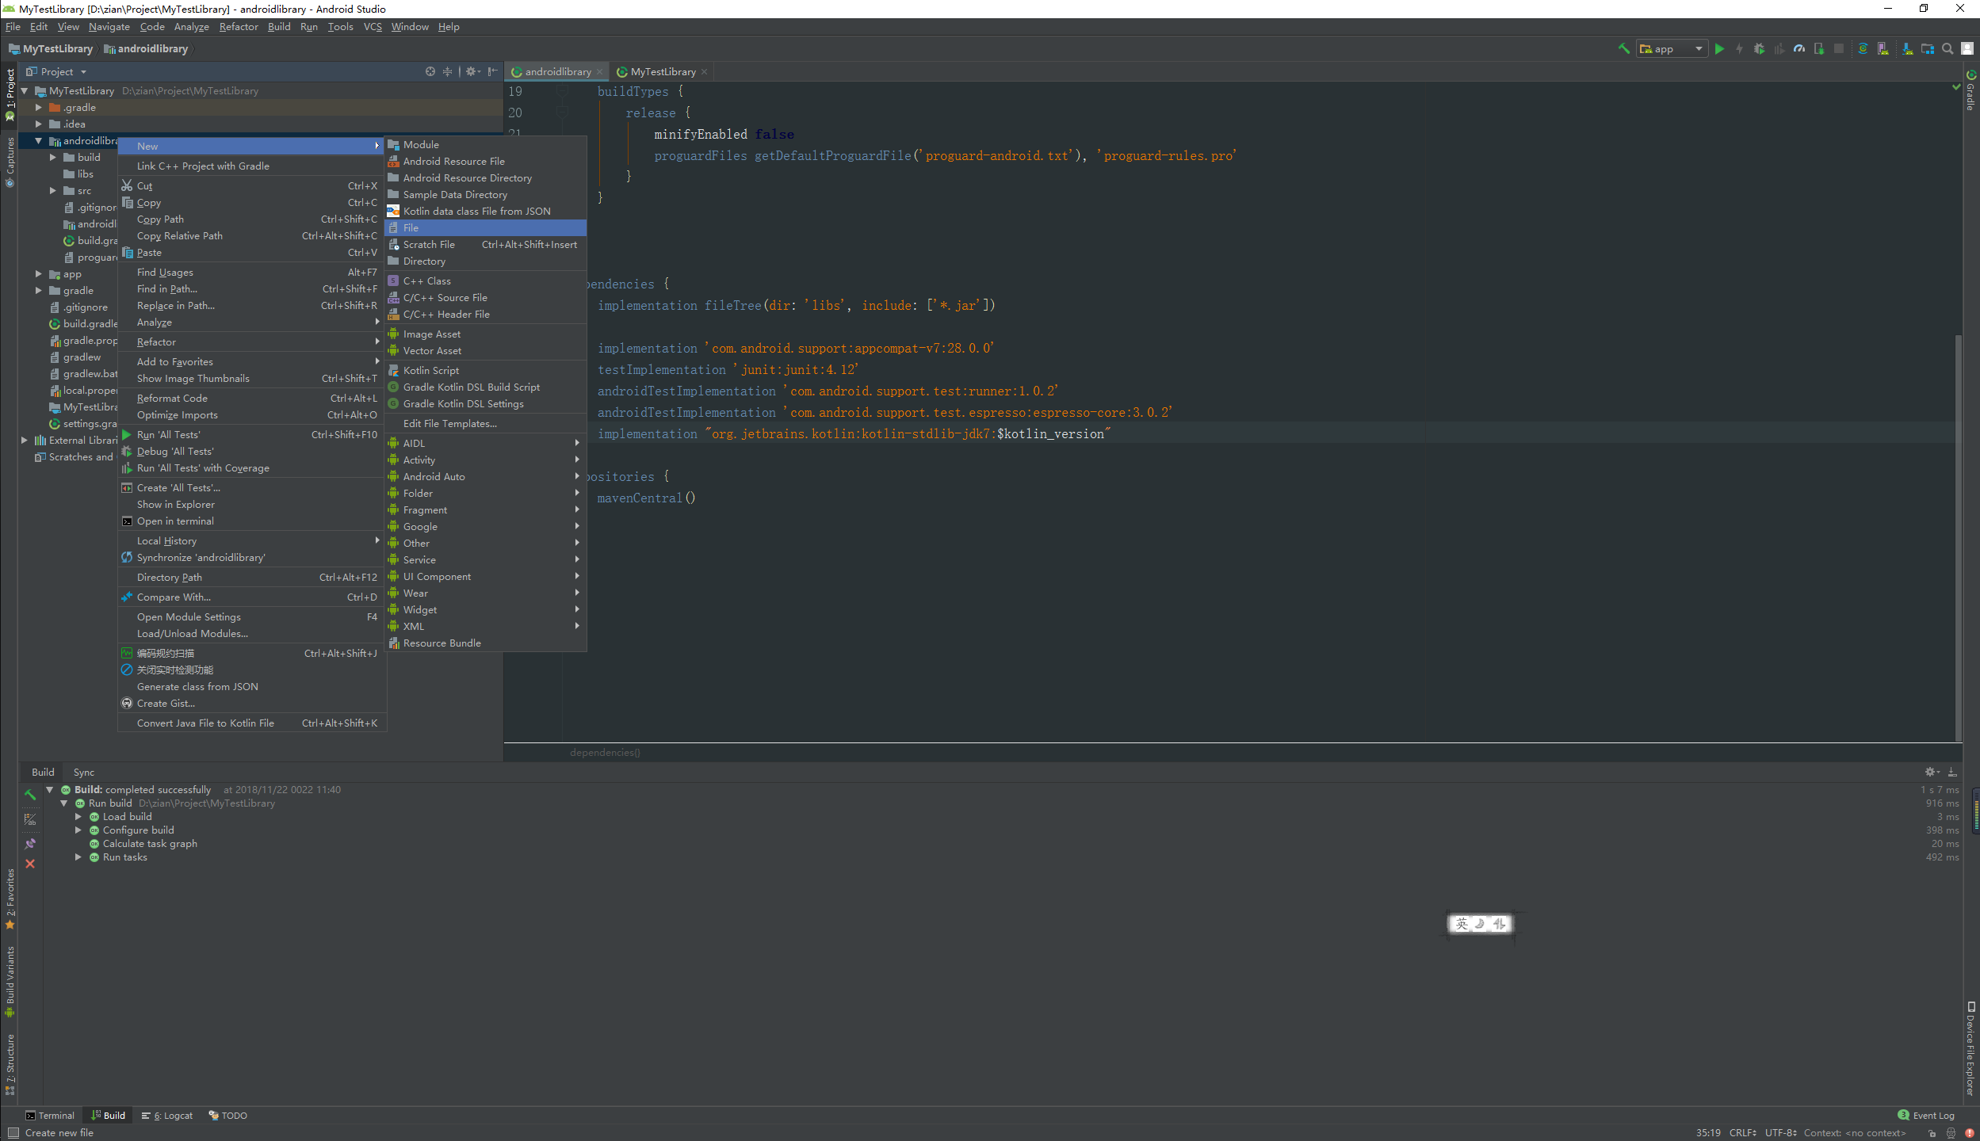Switch to the MyTestLibrary editor tab
1980x1141 pixels.
pyautogui.click(x=663, y=71)
